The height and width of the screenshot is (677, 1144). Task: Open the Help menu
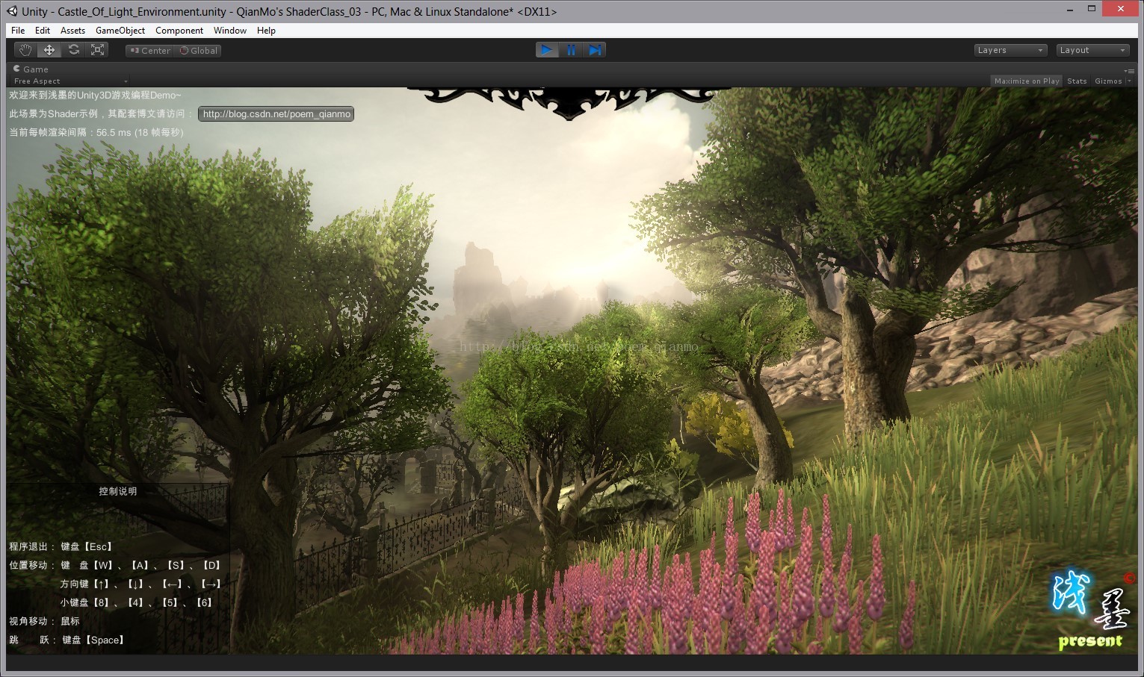click(266, 31)
